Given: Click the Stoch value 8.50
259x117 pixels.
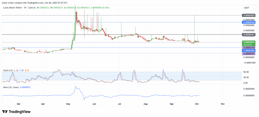Looking at the screenshot, I should click(27, 70).
